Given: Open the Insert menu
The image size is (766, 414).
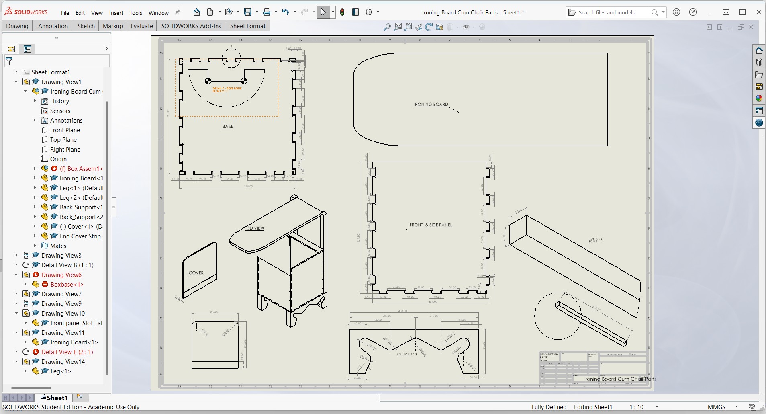Looking at the screenshot, I should [x=116, y=13].
